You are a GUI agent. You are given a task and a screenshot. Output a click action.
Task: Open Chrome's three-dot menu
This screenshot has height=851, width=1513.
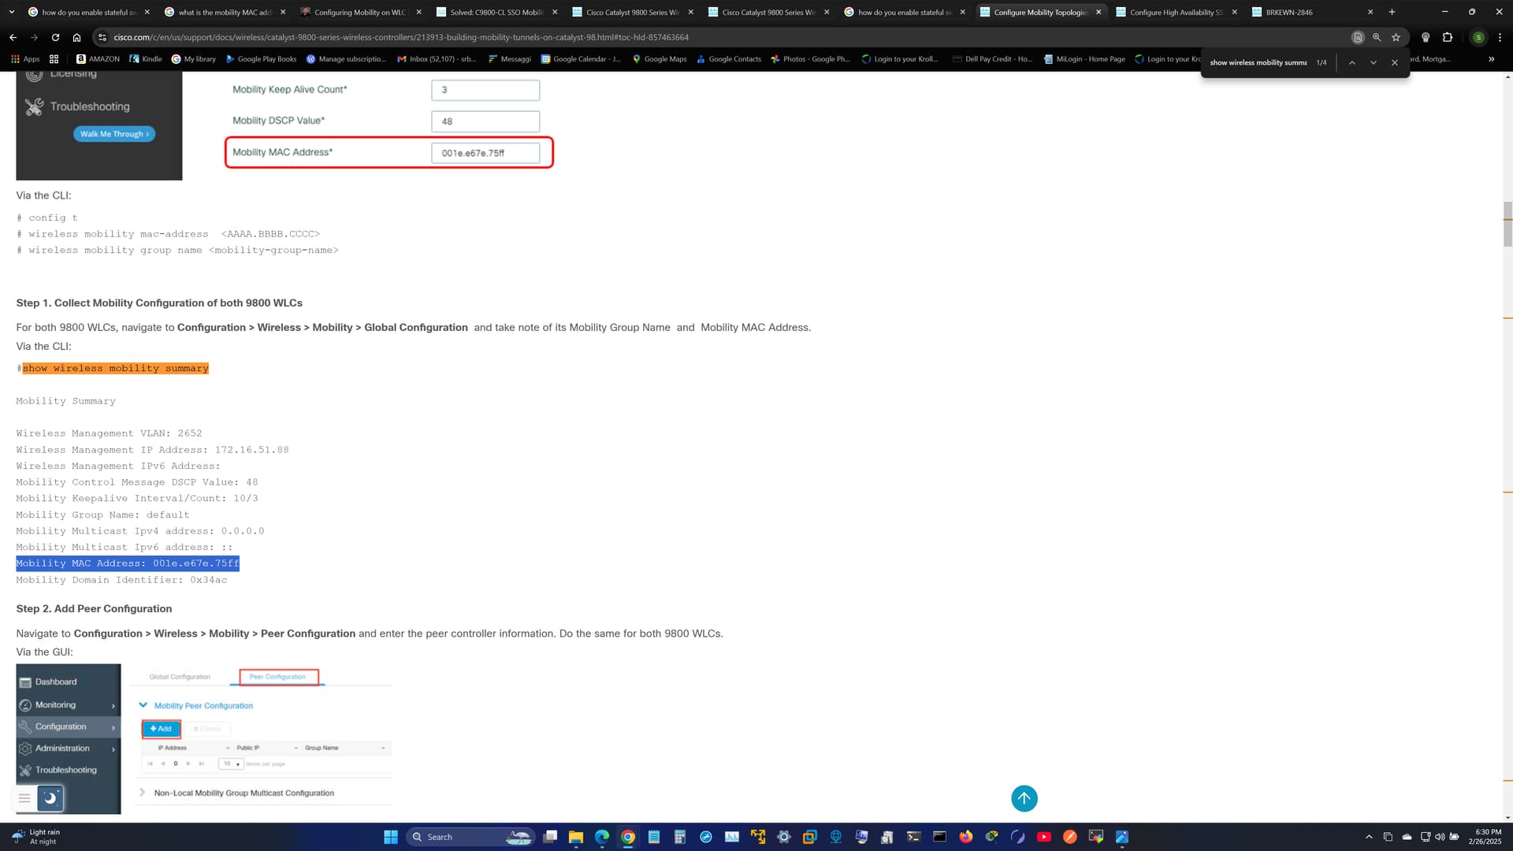(1500, 37)
